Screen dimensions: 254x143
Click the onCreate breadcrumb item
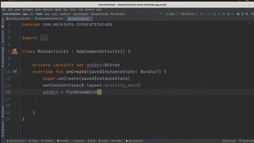click(x=118, y=14)
